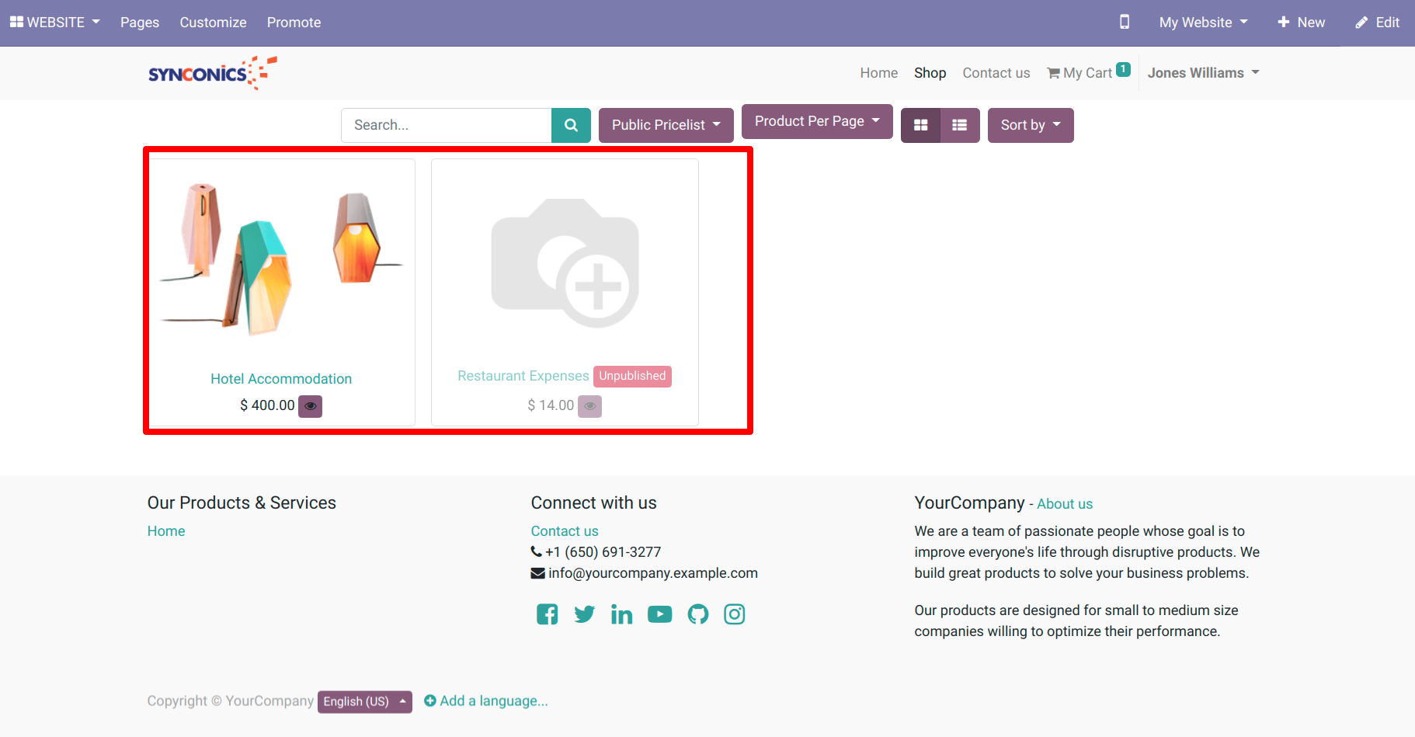The width and height of the screenshot is (1415, 737).
Task: Open the LinkedIn social icon
Action: [x=621, y=614]
